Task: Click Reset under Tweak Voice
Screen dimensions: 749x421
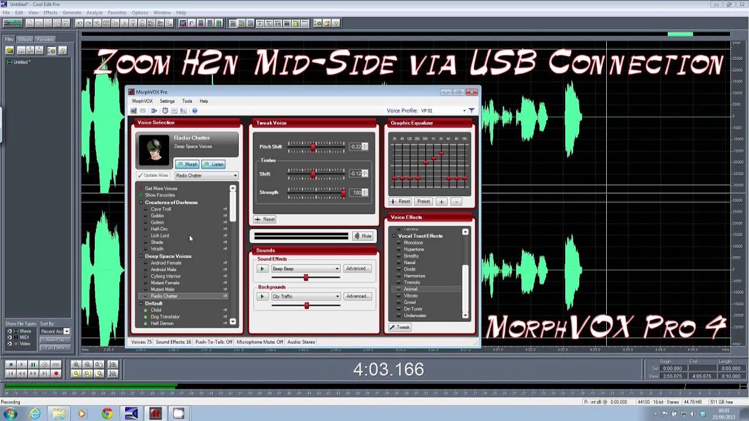Action: point(265,219)
